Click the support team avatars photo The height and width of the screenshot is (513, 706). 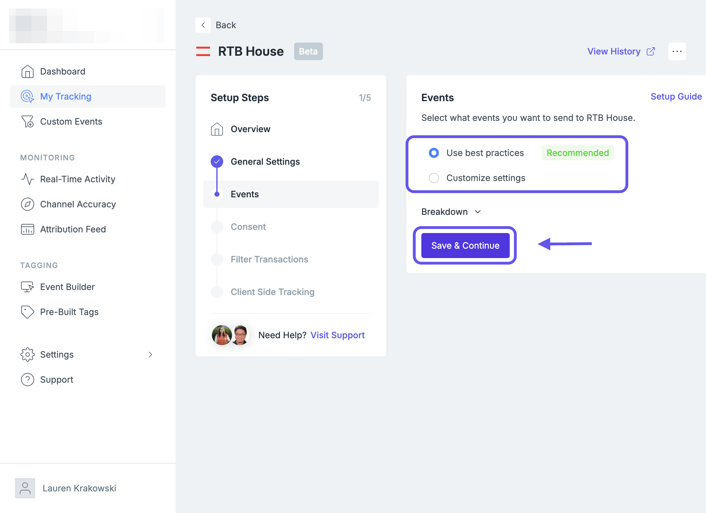click(231, 335)
